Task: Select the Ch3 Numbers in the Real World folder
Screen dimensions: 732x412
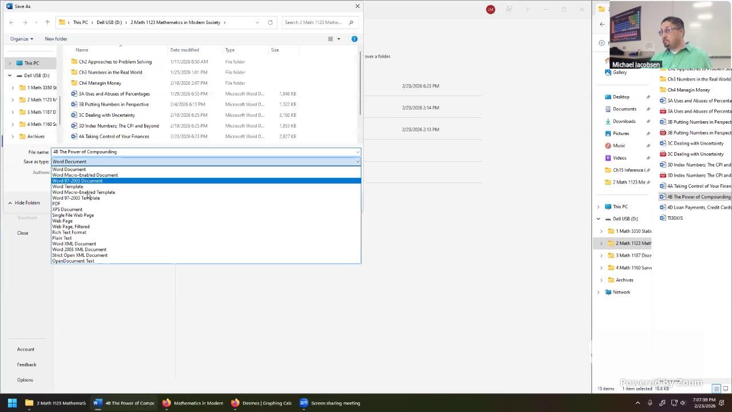Action: [x=110, y=73]
